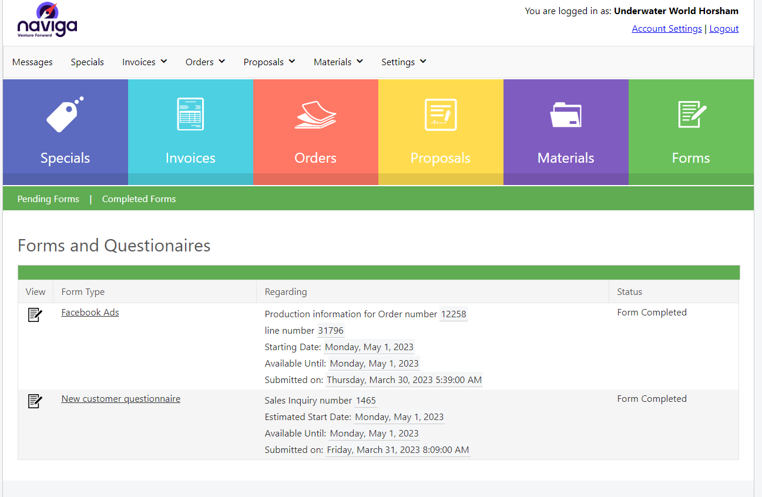Select the Orders stacked papers icon
The image size is (762, 497).
click(315, 115)
